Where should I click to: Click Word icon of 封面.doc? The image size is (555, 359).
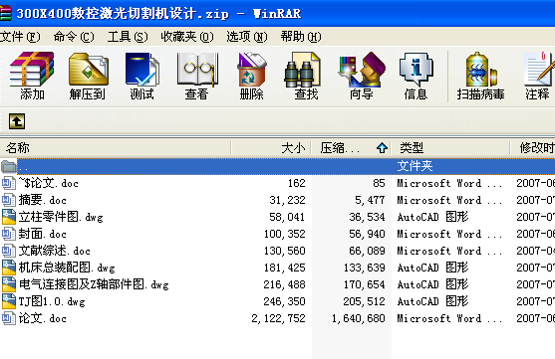tap(9, 234)
